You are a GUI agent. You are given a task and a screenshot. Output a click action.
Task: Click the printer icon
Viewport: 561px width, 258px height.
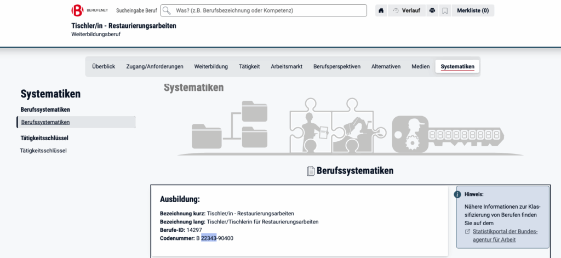432,10
